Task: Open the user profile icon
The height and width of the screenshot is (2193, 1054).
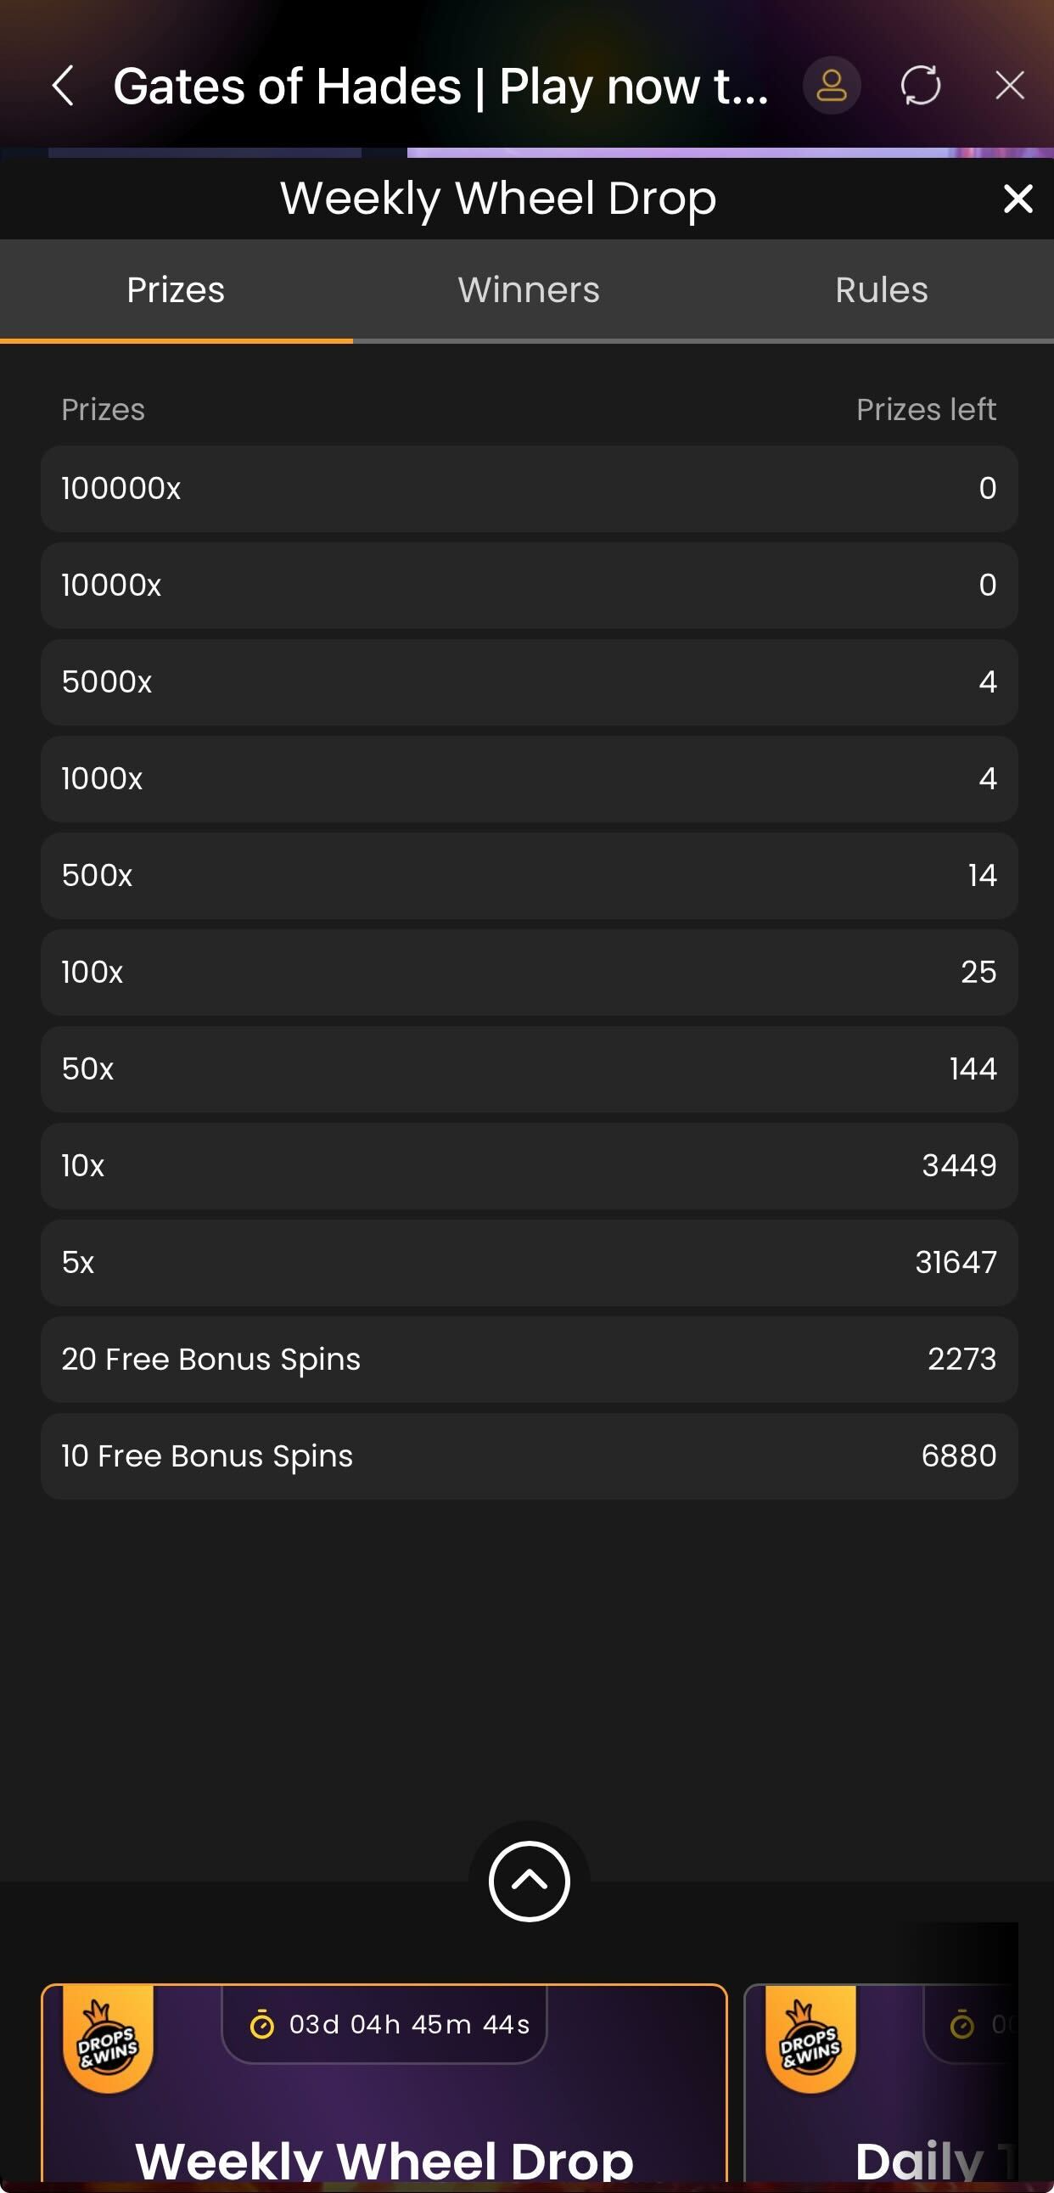Action: (x=831, y=86)
